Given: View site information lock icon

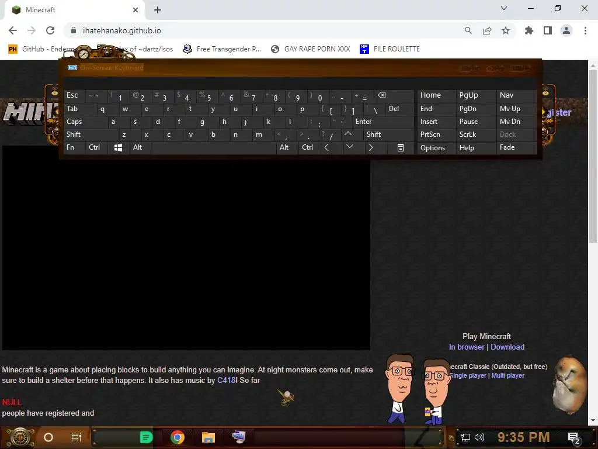Looking at the screenshot, I should (x=74, y=30).
